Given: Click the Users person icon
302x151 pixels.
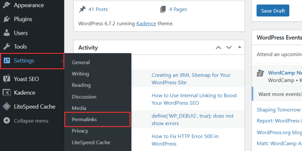Looking at the screenshot, I should [x=6, y=33].
